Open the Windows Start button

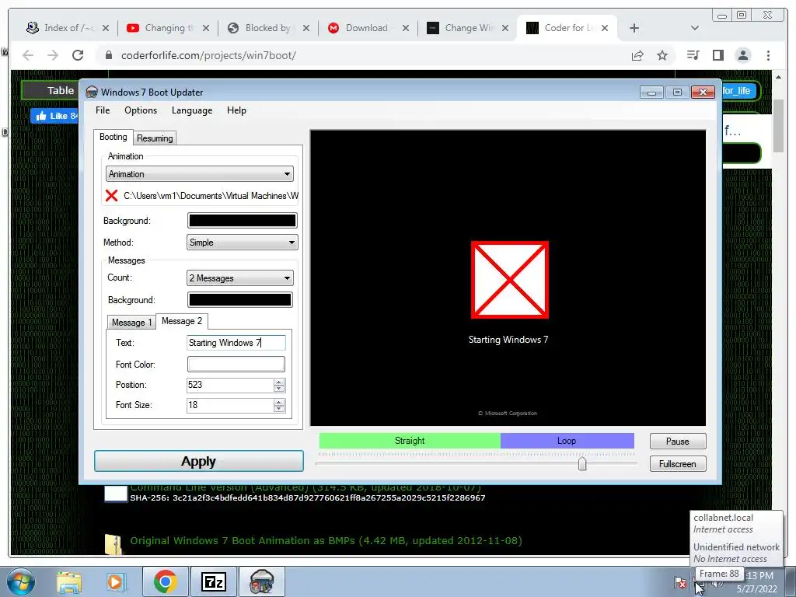19,581
